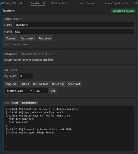Click log line 'Connecting to ws://localhost:8080'

click(39, 129)
